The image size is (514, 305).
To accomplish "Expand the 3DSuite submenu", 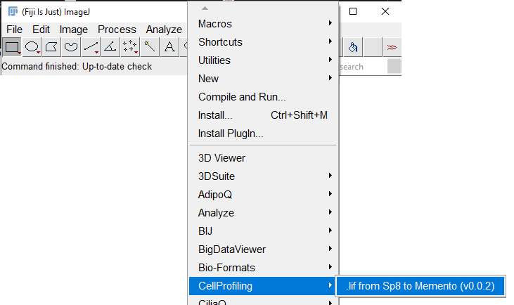I will tap(264, 176).
